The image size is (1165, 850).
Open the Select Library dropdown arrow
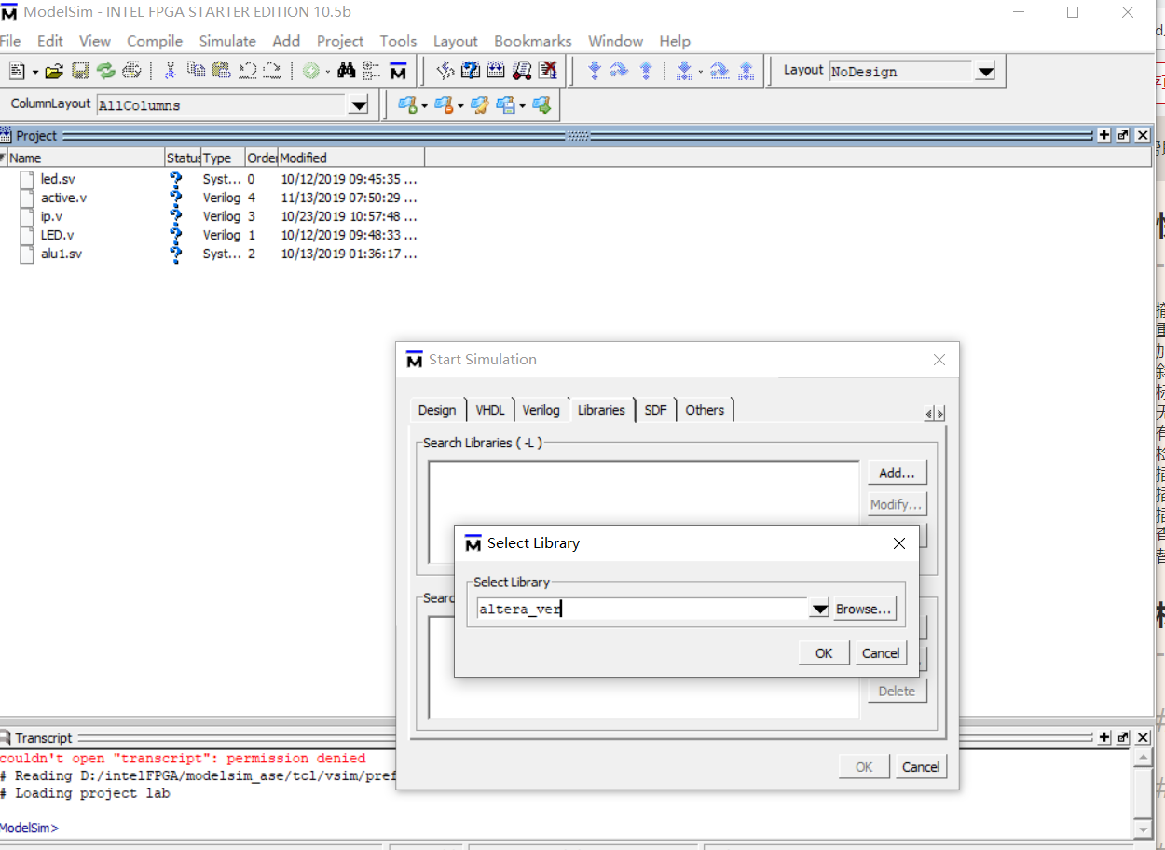(x=819, y=609)
